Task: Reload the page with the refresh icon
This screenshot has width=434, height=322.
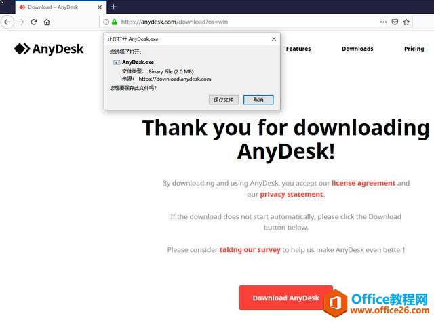Action: tap(34, 22)
